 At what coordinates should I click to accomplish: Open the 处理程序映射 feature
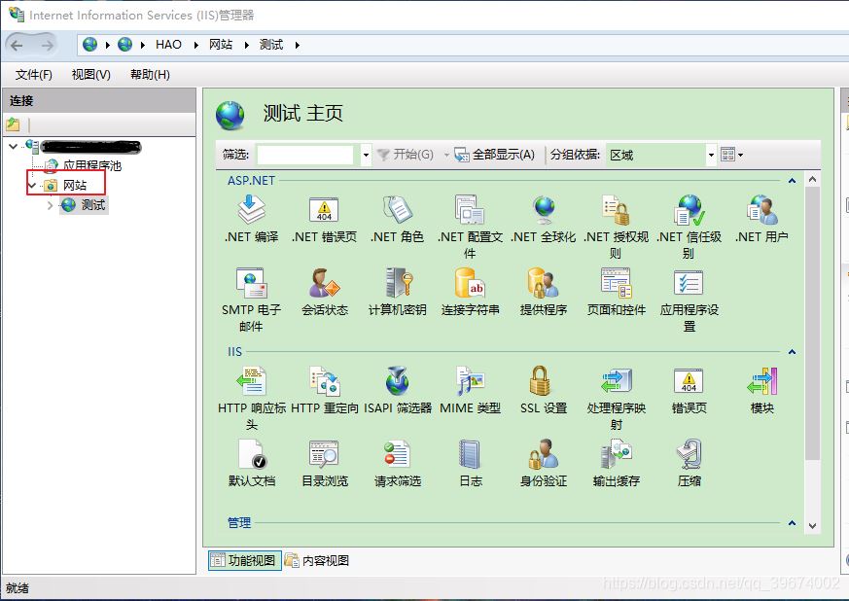(617, 398)
